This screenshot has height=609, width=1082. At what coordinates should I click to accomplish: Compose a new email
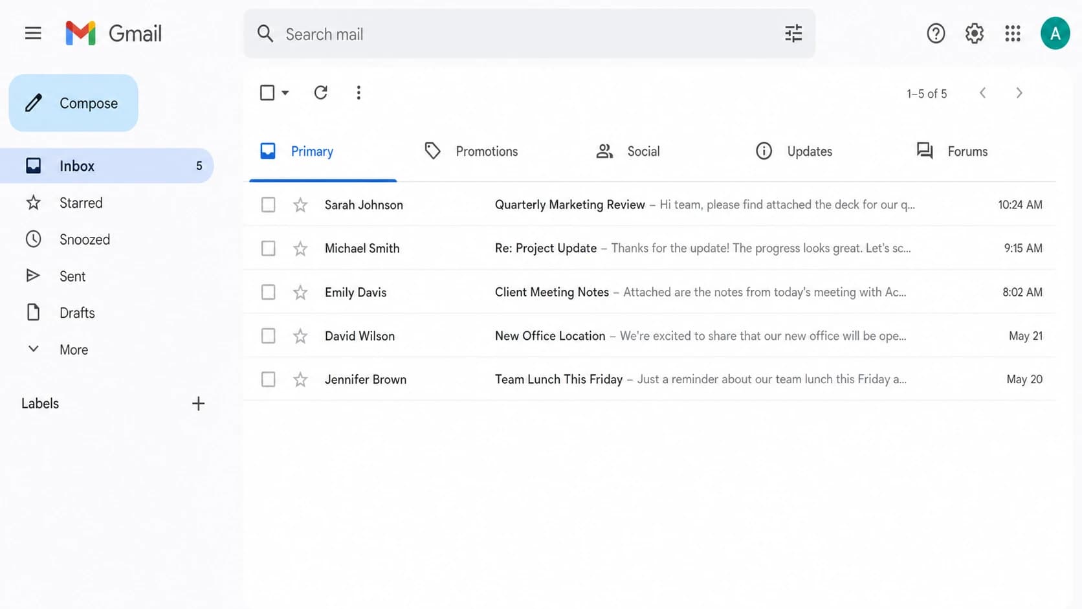[x=73, y=103]
